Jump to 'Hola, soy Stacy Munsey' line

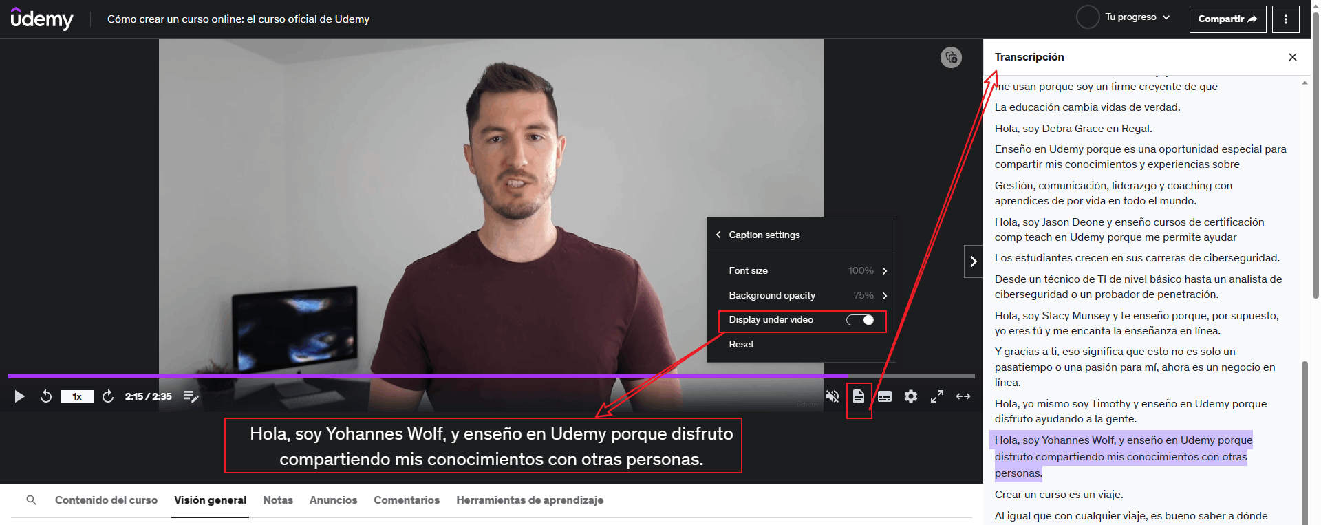coord(1137,323)
